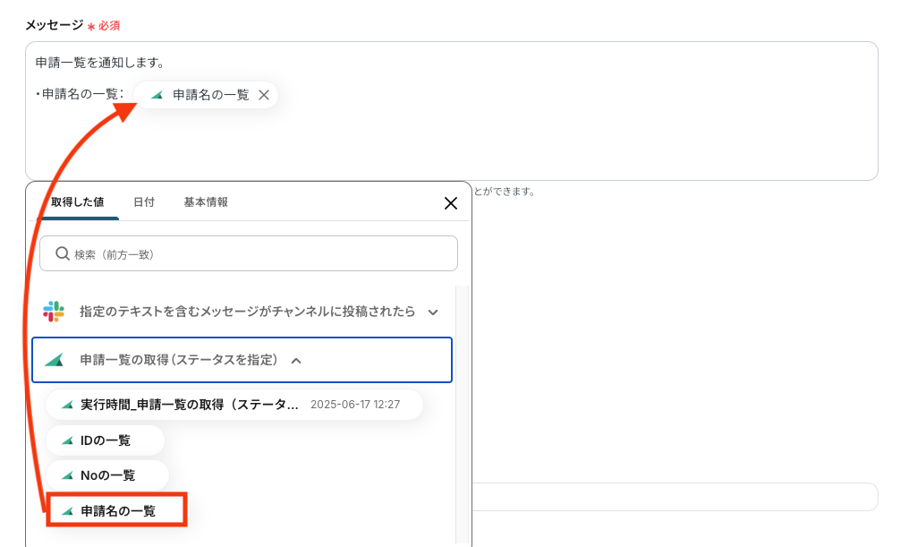909x547 pixels.
Task: Click inside the メッセージ text area
Action: coord(537,134)
